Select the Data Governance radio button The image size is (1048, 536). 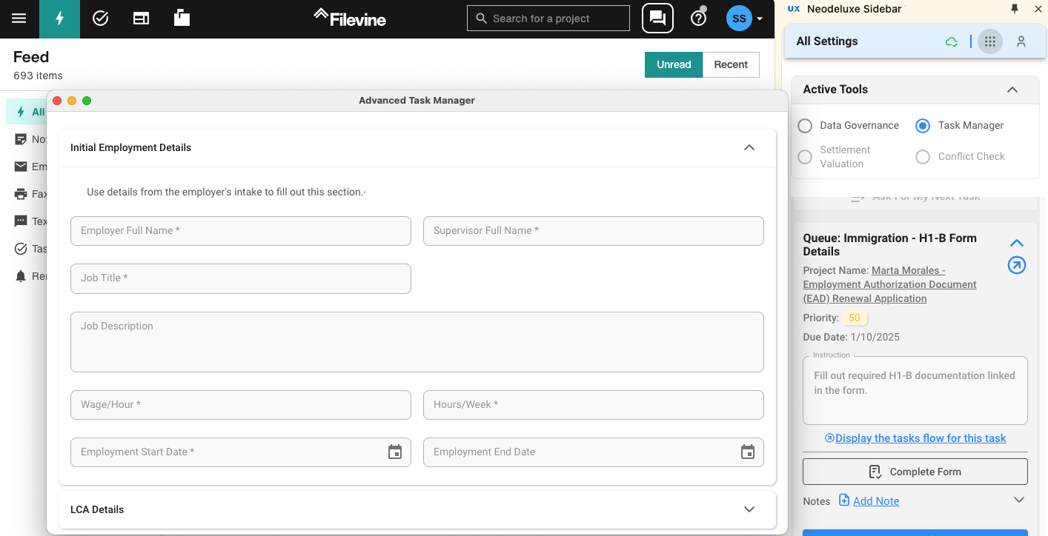[x=805, y=126]
